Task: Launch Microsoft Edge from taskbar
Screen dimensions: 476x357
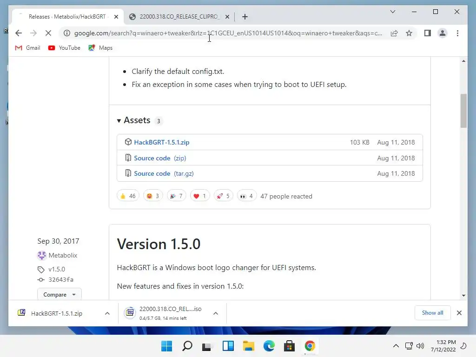Action: 269,346
